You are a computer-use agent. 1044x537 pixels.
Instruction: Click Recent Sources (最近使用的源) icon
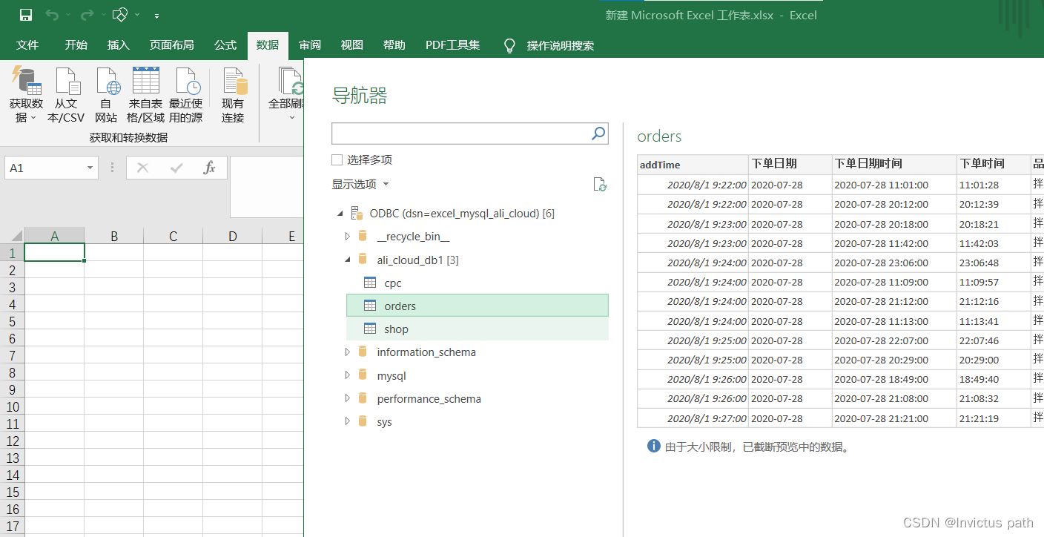[x=186, y=94]
